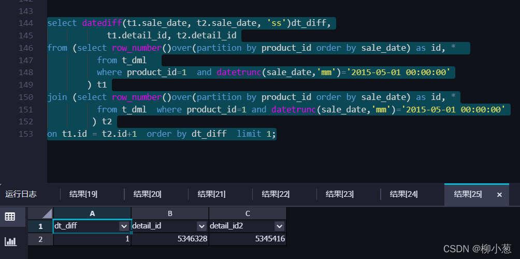Open the 结果[23] tab
The height and width of the screenshot is (259, 520).
pos(340,194)
